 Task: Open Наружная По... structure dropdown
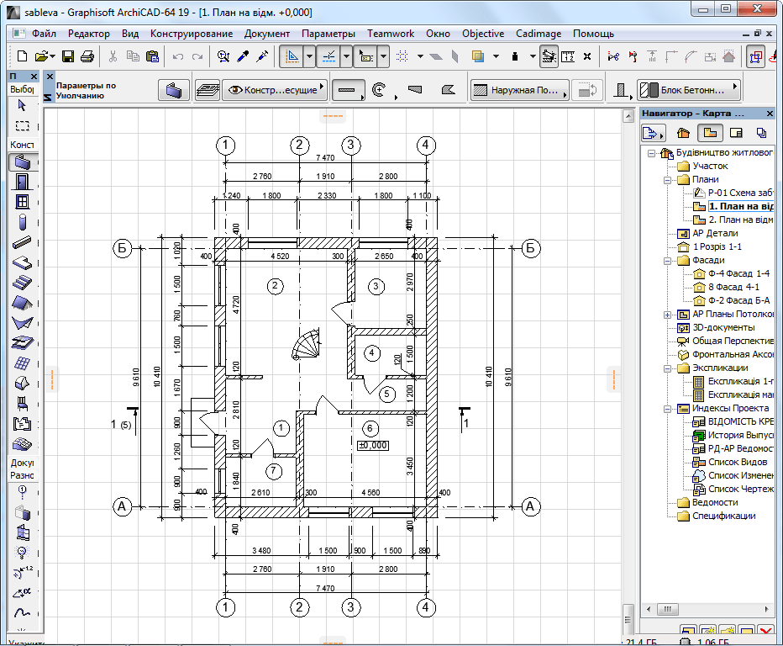520,91
